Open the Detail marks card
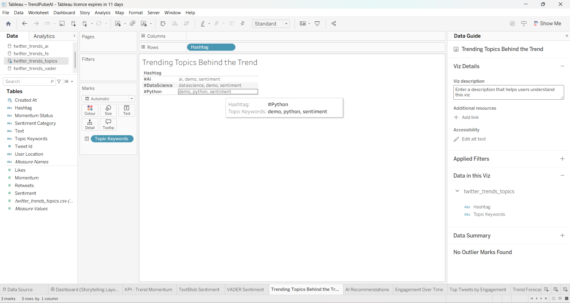The image size is (570, 303). click(x=90, y=125)
